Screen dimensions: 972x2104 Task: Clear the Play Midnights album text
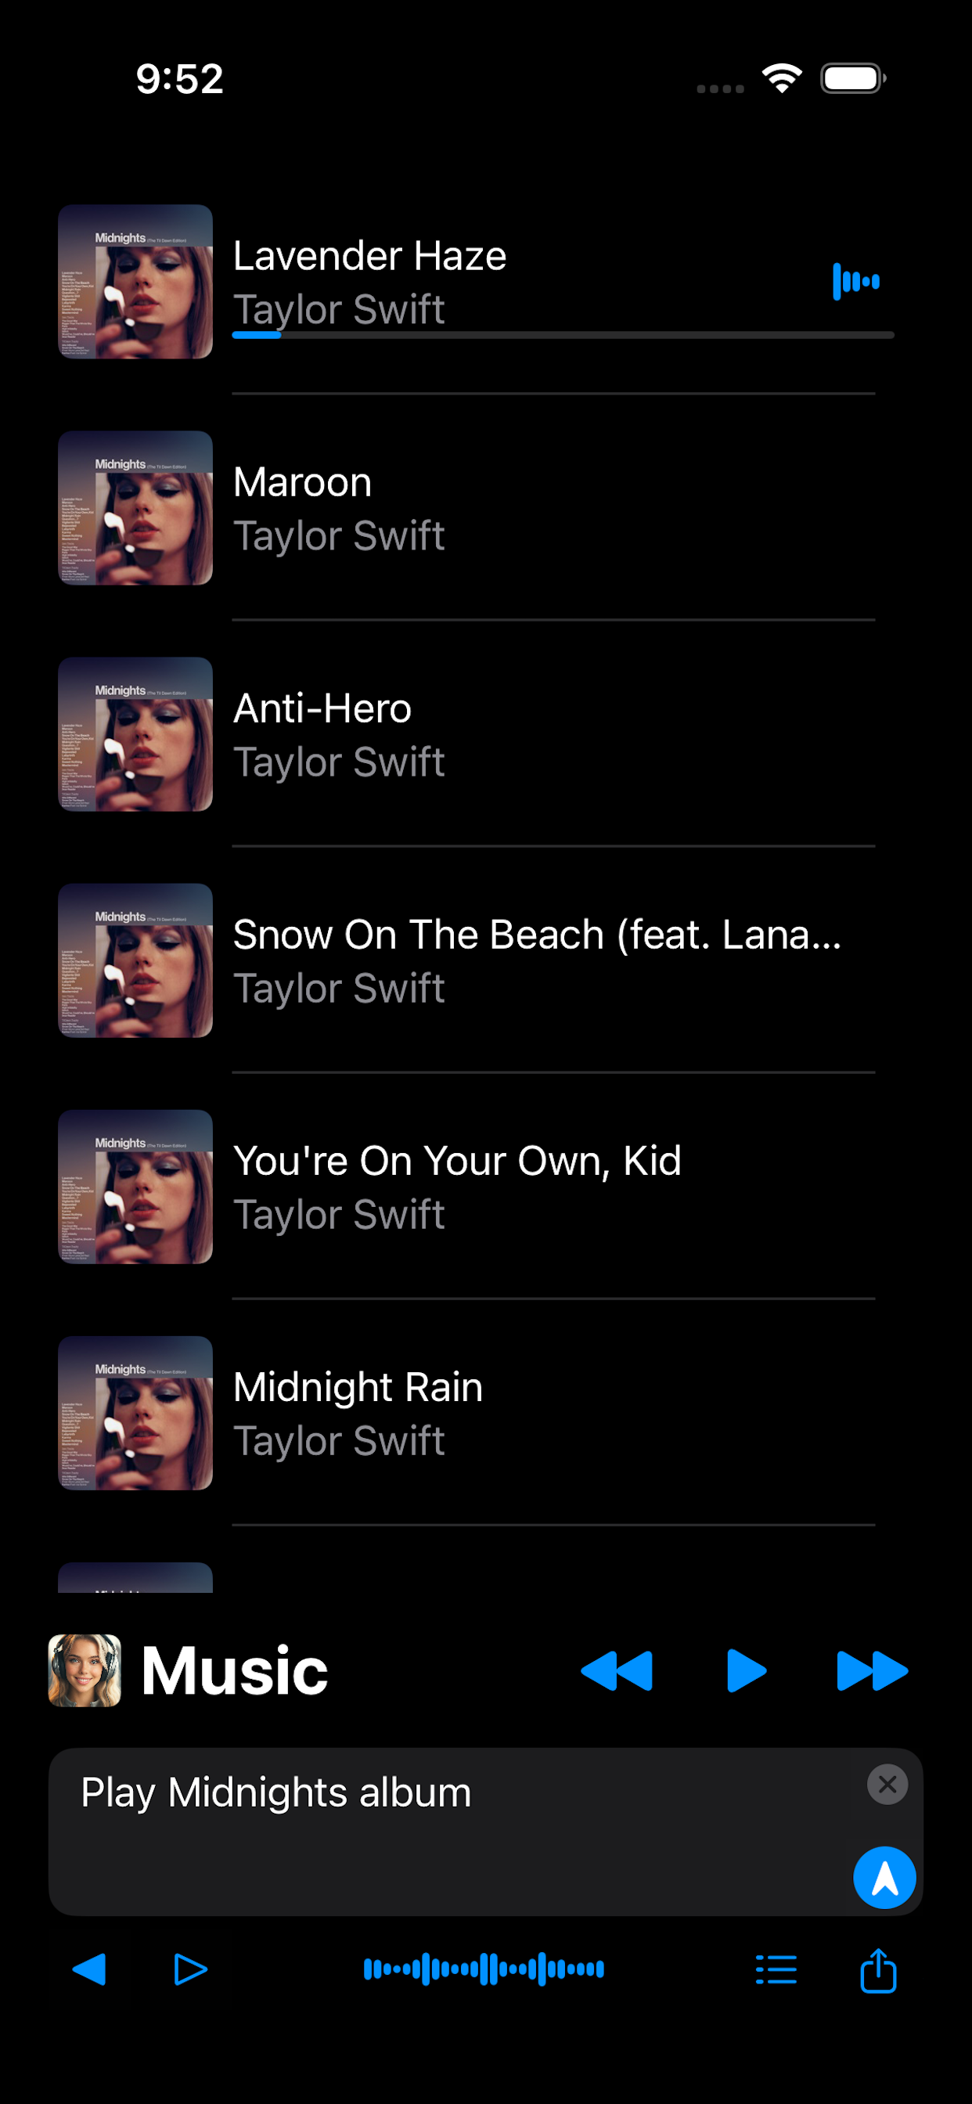887,1785
